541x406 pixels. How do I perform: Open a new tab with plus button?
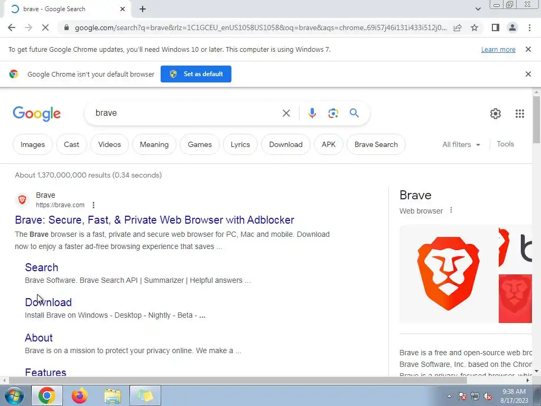(143, 9)
